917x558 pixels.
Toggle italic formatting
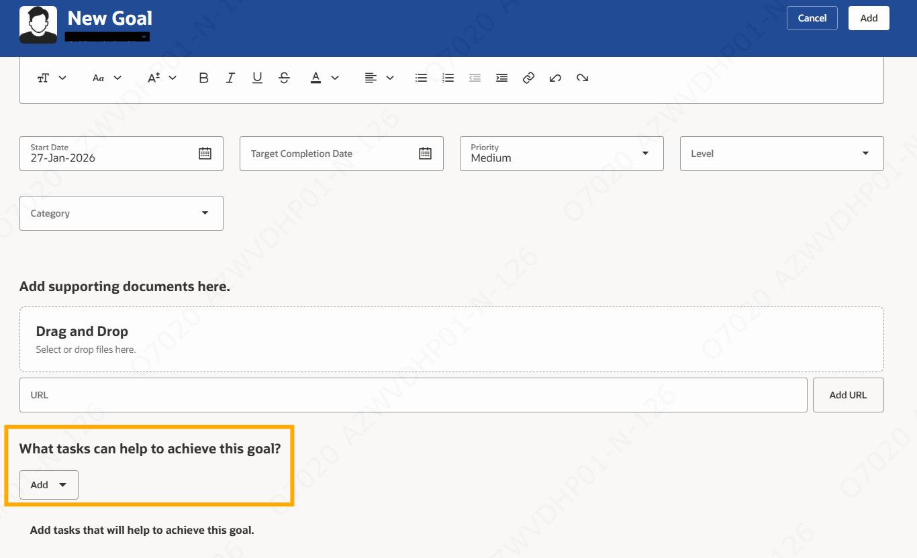coord(230,78)
